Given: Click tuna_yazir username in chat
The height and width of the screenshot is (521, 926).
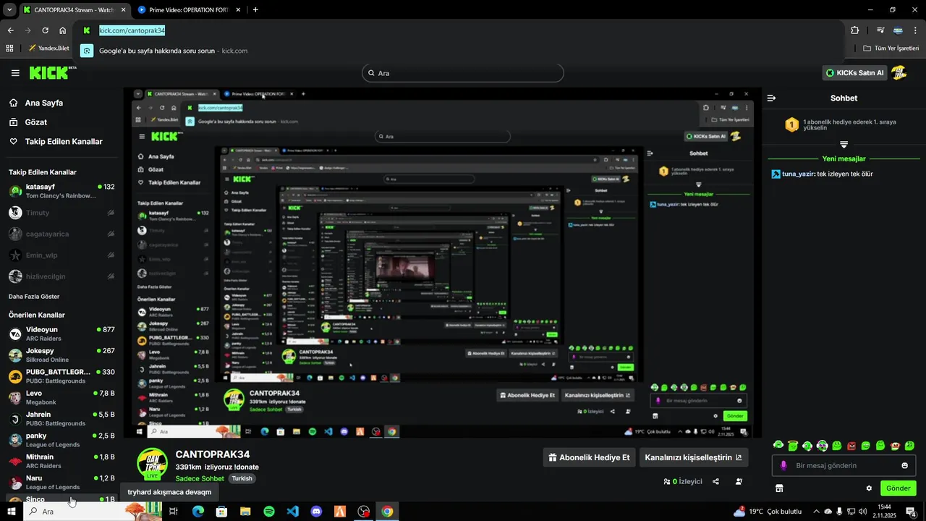Looking at the screenshot, I should click(x=798, y=174).
